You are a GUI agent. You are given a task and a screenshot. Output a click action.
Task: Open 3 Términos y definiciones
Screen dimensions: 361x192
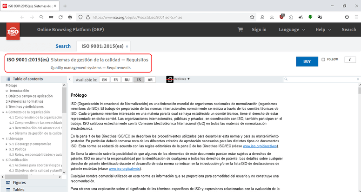(25, 106)
